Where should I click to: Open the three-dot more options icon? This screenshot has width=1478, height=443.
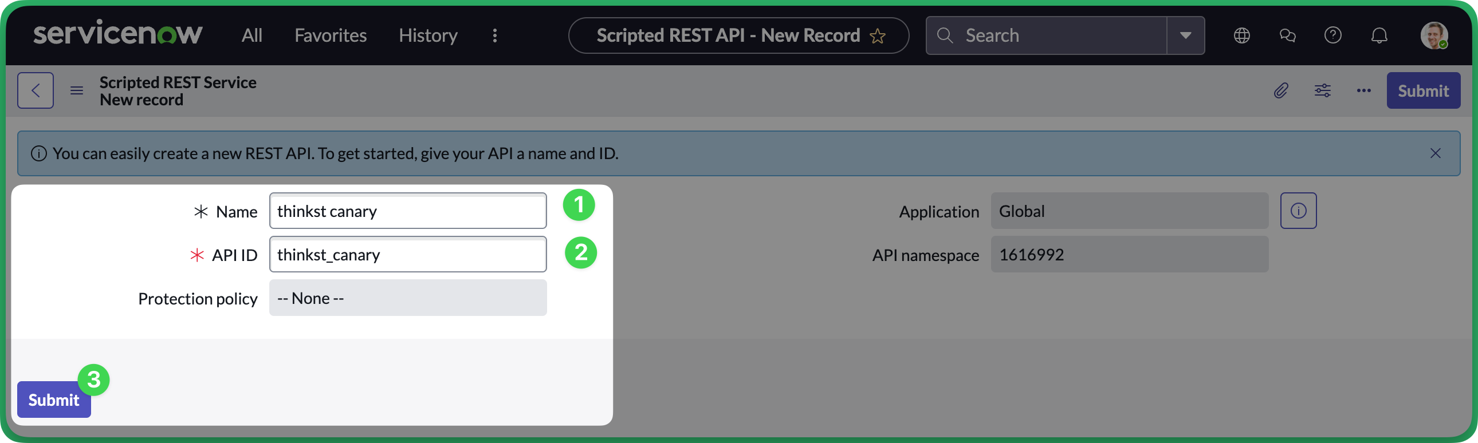coord(1364,90)
